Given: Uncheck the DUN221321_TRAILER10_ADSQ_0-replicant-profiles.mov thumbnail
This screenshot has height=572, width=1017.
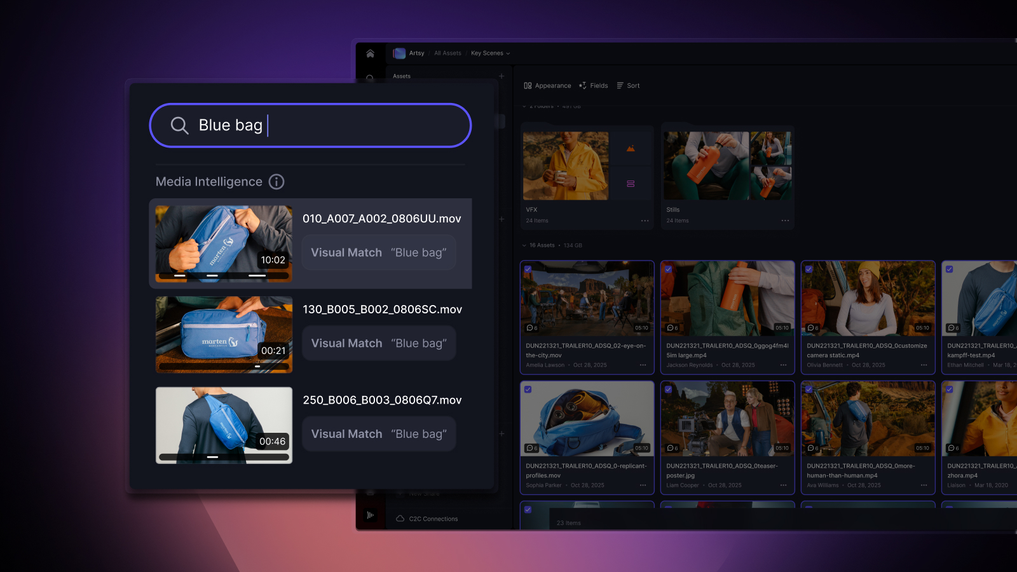Looking at the screenshot, I should click(x=528, y=390).
